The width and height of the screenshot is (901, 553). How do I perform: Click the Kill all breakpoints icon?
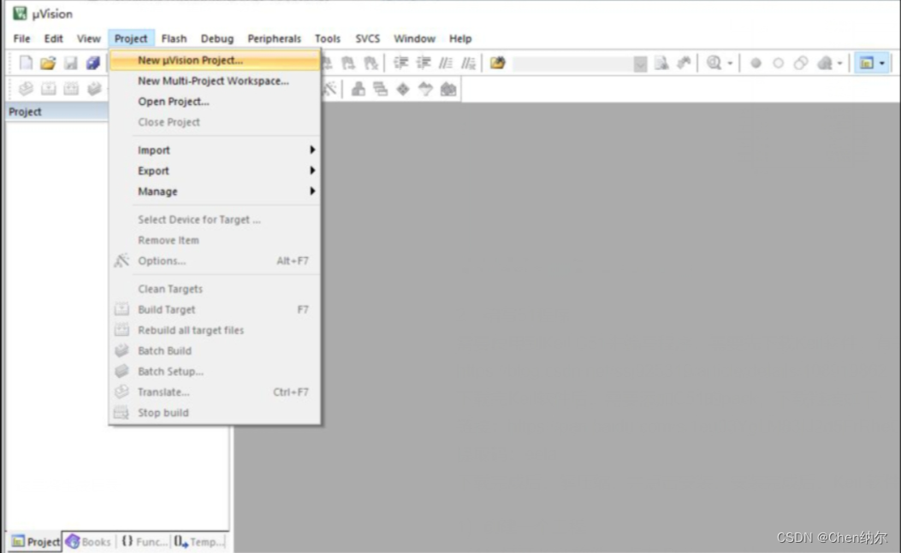(x=825, y=62)
